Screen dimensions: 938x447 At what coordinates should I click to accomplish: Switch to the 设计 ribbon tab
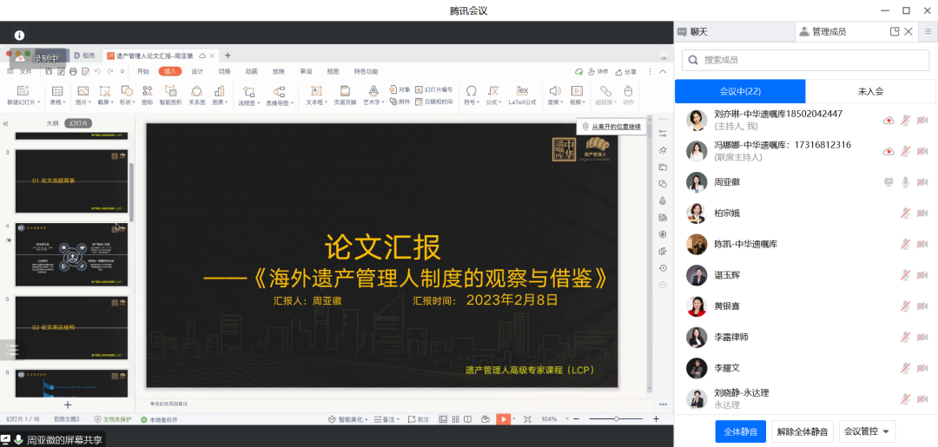[x=197, y=72]
